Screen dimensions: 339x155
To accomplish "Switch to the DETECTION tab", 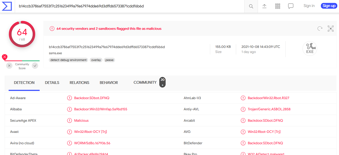I will click(x=24, y=83).
